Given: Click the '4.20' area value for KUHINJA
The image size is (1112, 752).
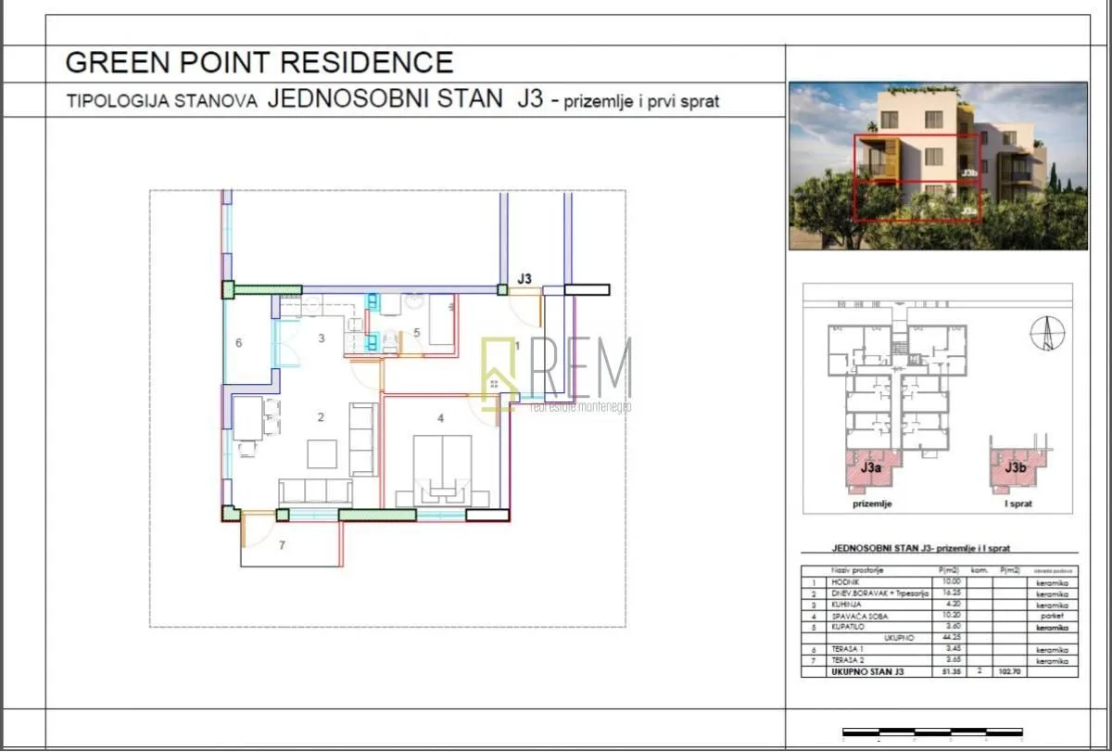Looking at the screenshot, I should coord(954,604).
